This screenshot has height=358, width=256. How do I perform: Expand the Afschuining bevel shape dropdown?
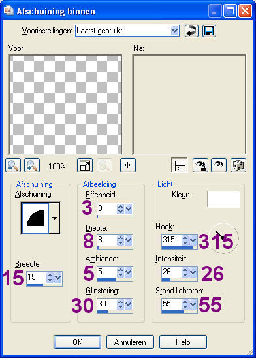point(55,218)
